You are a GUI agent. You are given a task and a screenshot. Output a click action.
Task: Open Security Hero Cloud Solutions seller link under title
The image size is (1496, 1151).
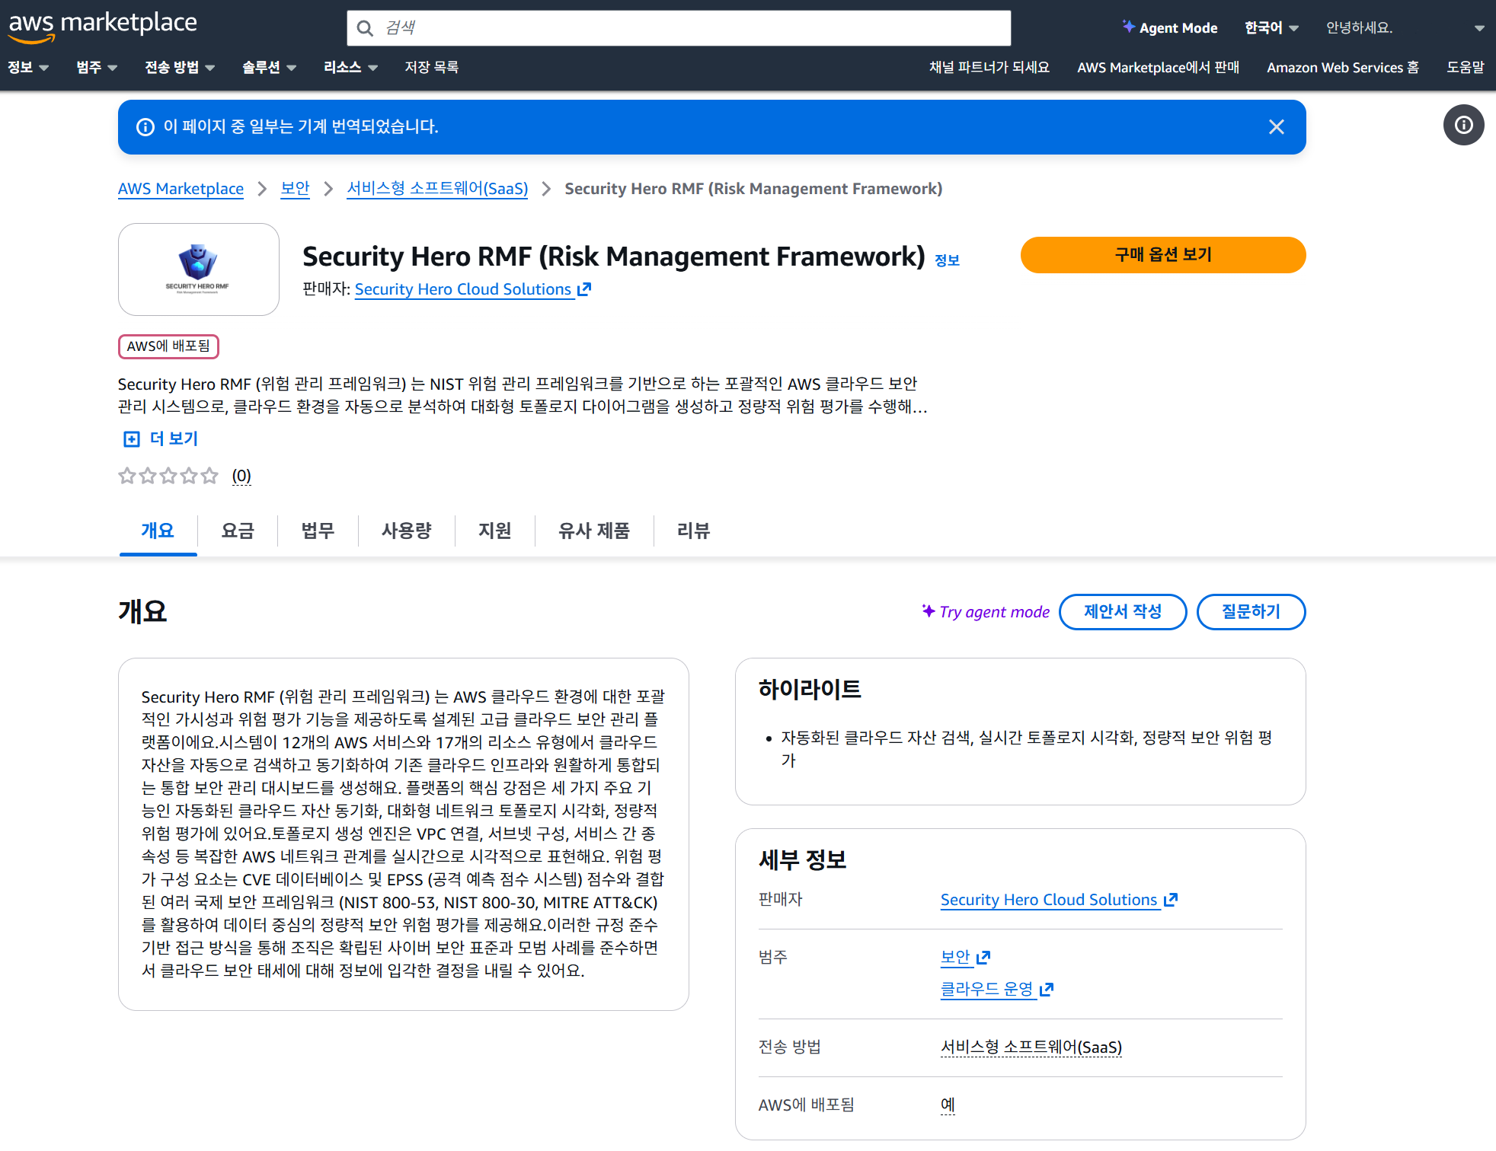(463, 289)
